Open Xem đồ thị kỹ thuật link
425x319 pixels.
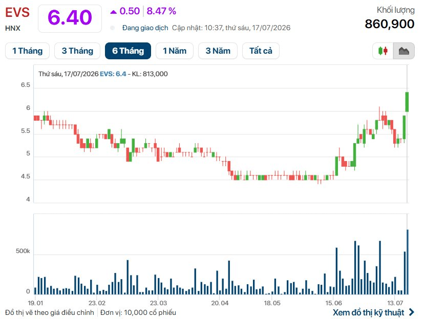click(368, 312)
